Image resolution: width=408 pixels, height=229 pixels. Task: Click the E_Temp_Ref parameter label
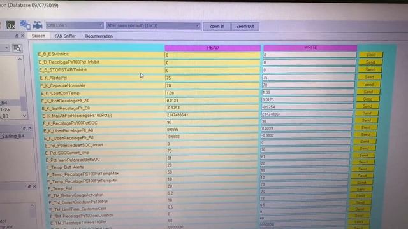pos(60,188)
